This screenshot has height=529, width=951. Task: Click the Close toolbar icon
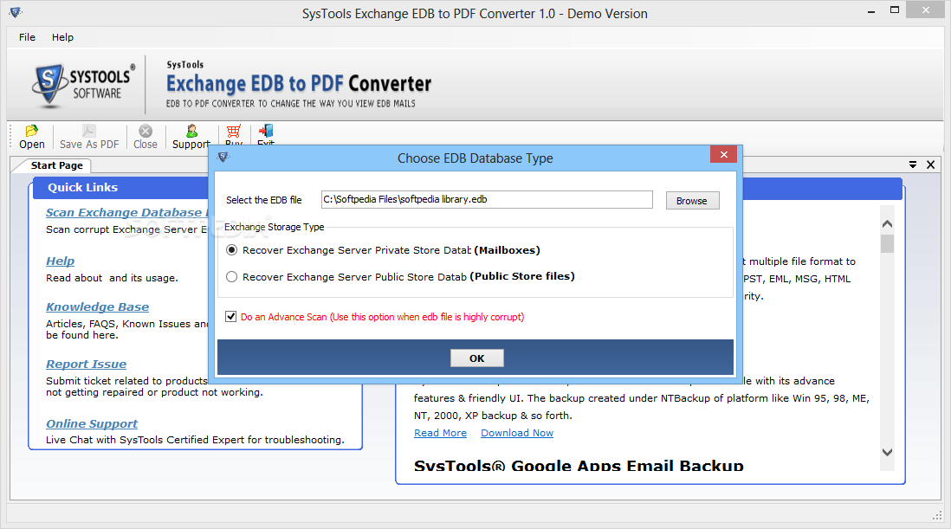click(145, 137)
